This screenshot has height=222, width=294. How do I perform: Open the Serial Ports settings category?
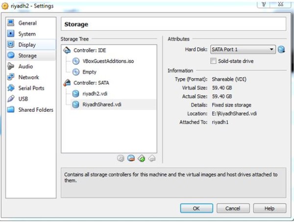point(31,88)
